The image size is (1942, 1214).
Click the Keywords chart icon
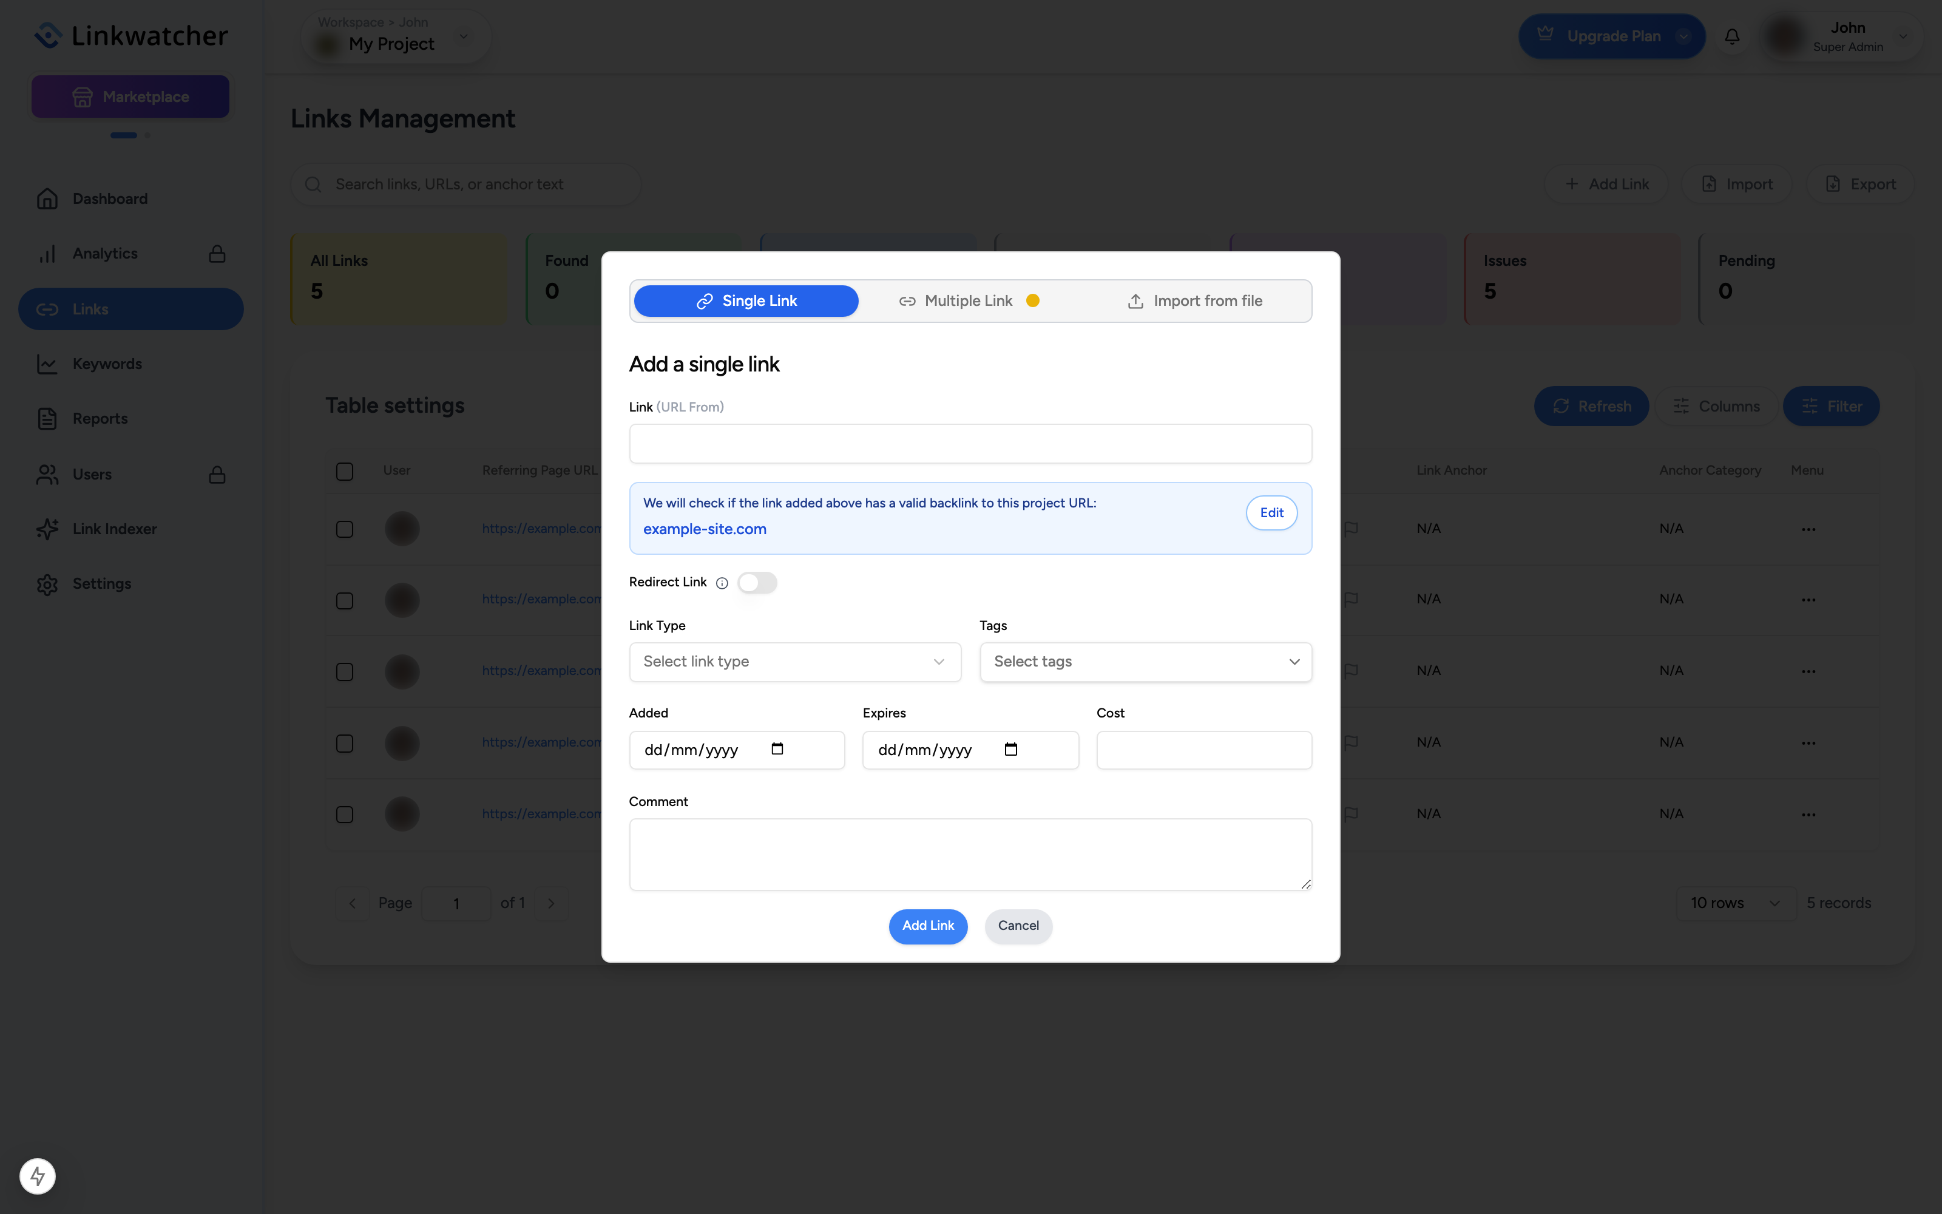[x=47, y=364]
